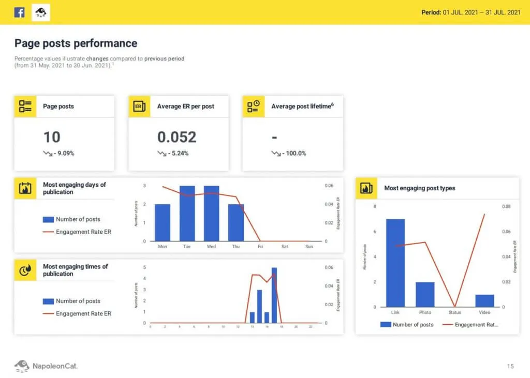This screenshot has height=378, width=530.
Task: Click the Photo bar in post types chart
Action: coord(425,294)
